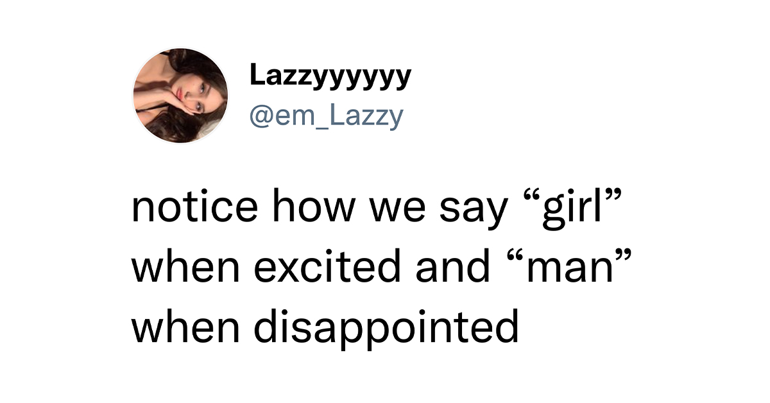
Task: Click the display name Lazzyyyyyy
Action: pyautogui.click(x=330, y=78)
